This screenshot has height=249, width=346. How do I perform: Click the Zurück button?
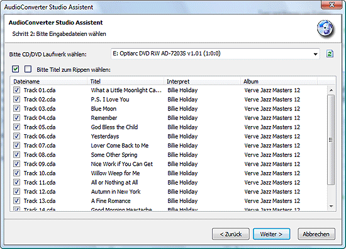click(x=231, y=234)
